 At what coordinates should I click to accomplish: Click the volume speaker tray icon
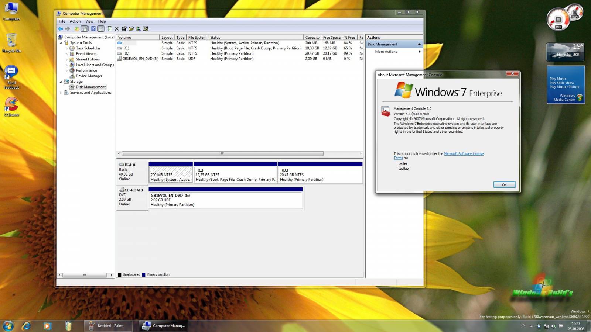(553, 326)
